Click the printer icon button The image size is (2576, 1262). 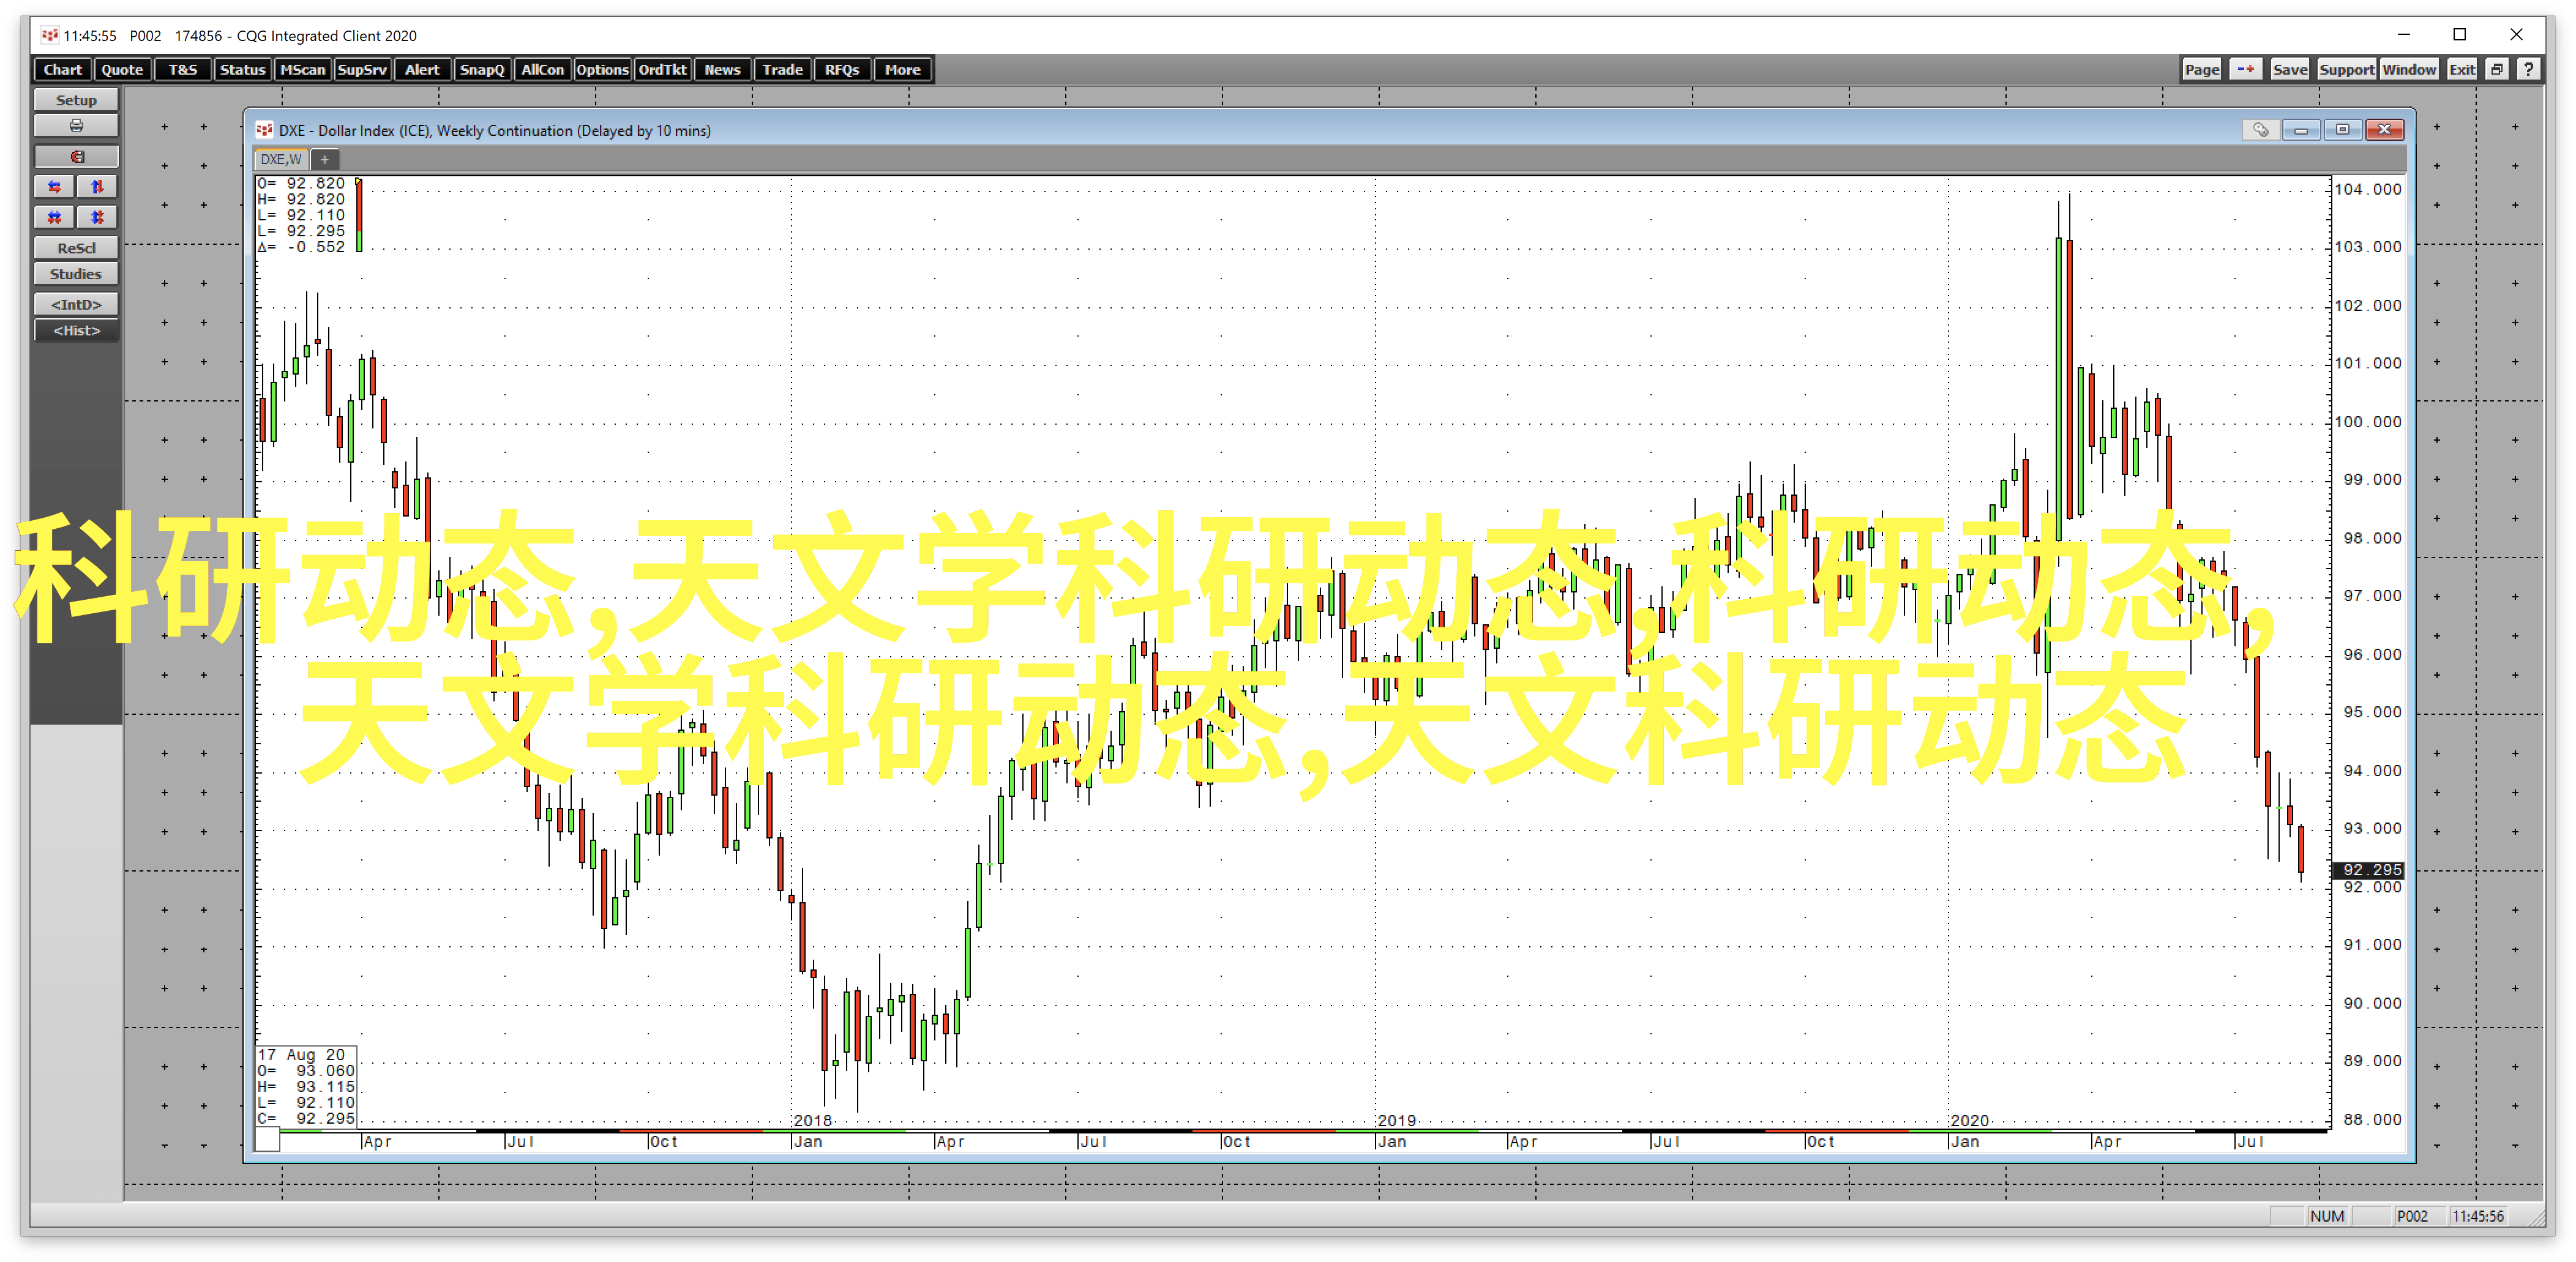pos(76,126)
